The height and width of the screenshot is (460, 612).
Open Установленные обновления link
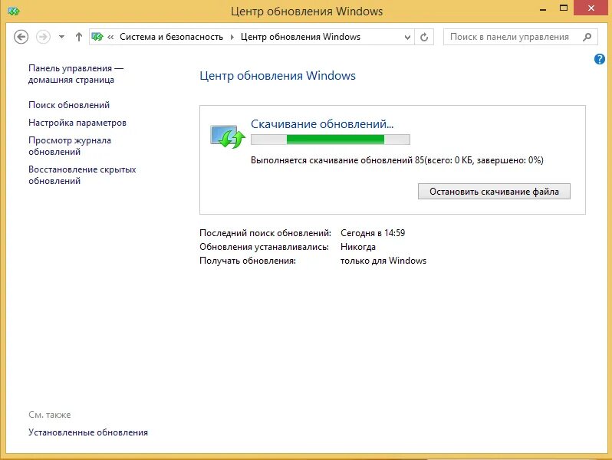[x=88, y=432]
